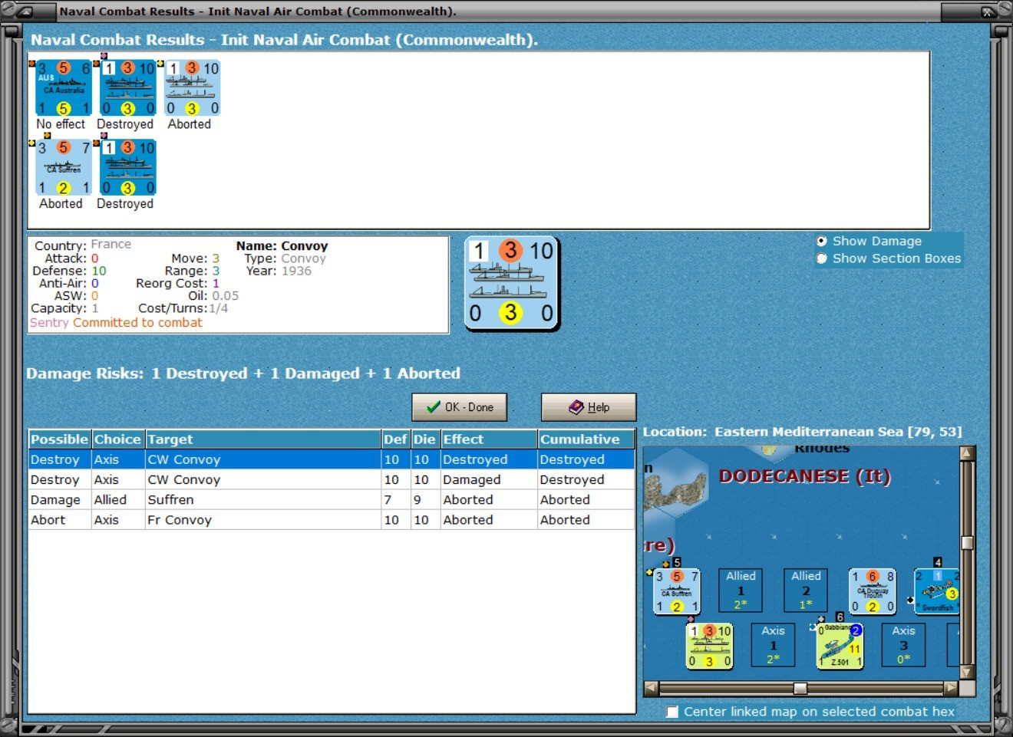Click the Die column header
Image resolution: width=1013 pixels, height=737 pixels.
click(424, 439)
